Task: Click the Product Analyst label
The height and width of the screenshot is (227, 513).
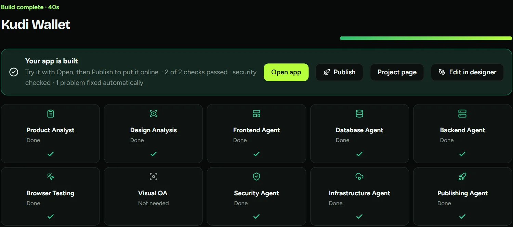Action: (x=50, y=130)
